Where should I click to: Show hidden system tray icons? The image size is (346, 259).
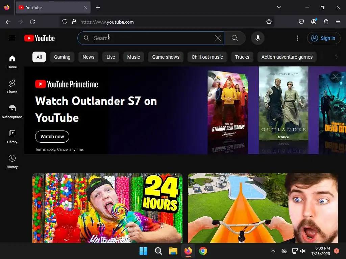click(273, 251)
